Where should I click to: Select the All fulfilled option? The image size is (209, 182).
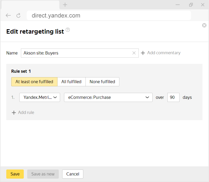(71, 82)
